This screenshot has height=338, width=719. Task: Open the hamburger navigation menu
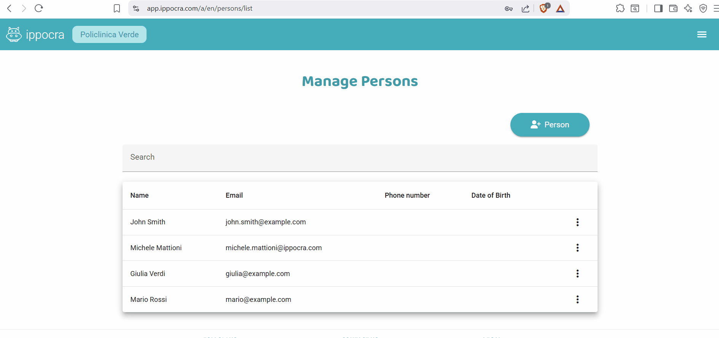pos(701,35)
